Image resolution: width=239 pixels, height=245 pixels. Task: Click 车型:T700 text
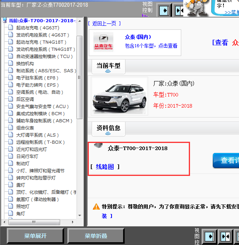point(166,95)
